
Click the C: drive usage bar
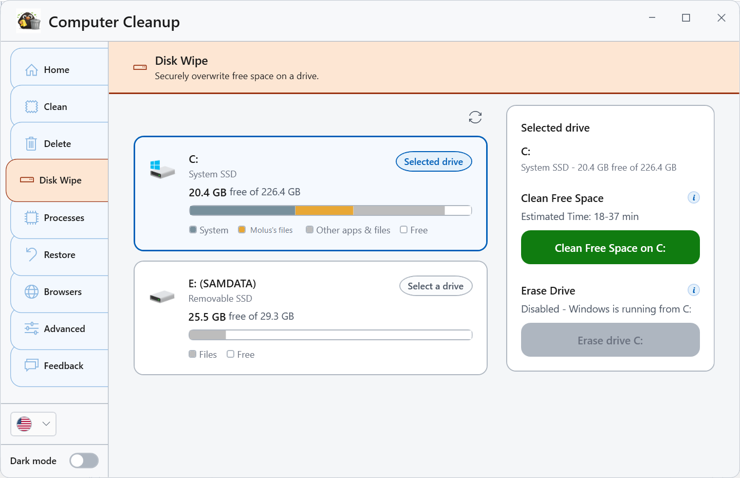click(x=330, y=210)
